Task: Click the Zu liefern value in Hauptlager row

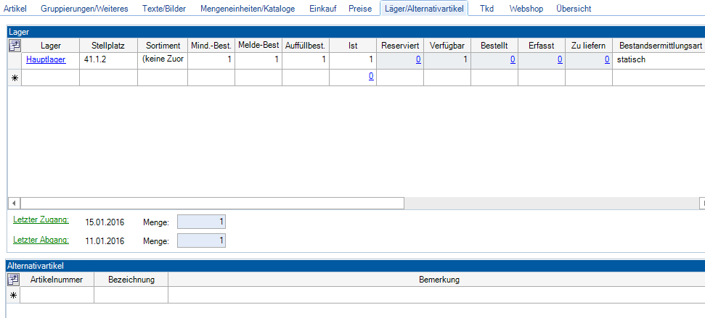Action: coord(607,59)
